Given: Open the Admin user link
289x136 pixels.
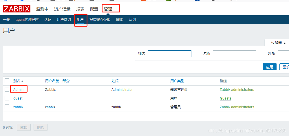Looking at the screenshot, I should [x=18, y=90].
